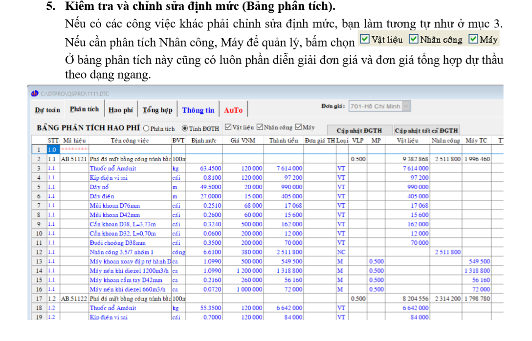Click the DTPro app icon in title bar
Viewport: 532px width, 341px height.
[x=34, y=93]
